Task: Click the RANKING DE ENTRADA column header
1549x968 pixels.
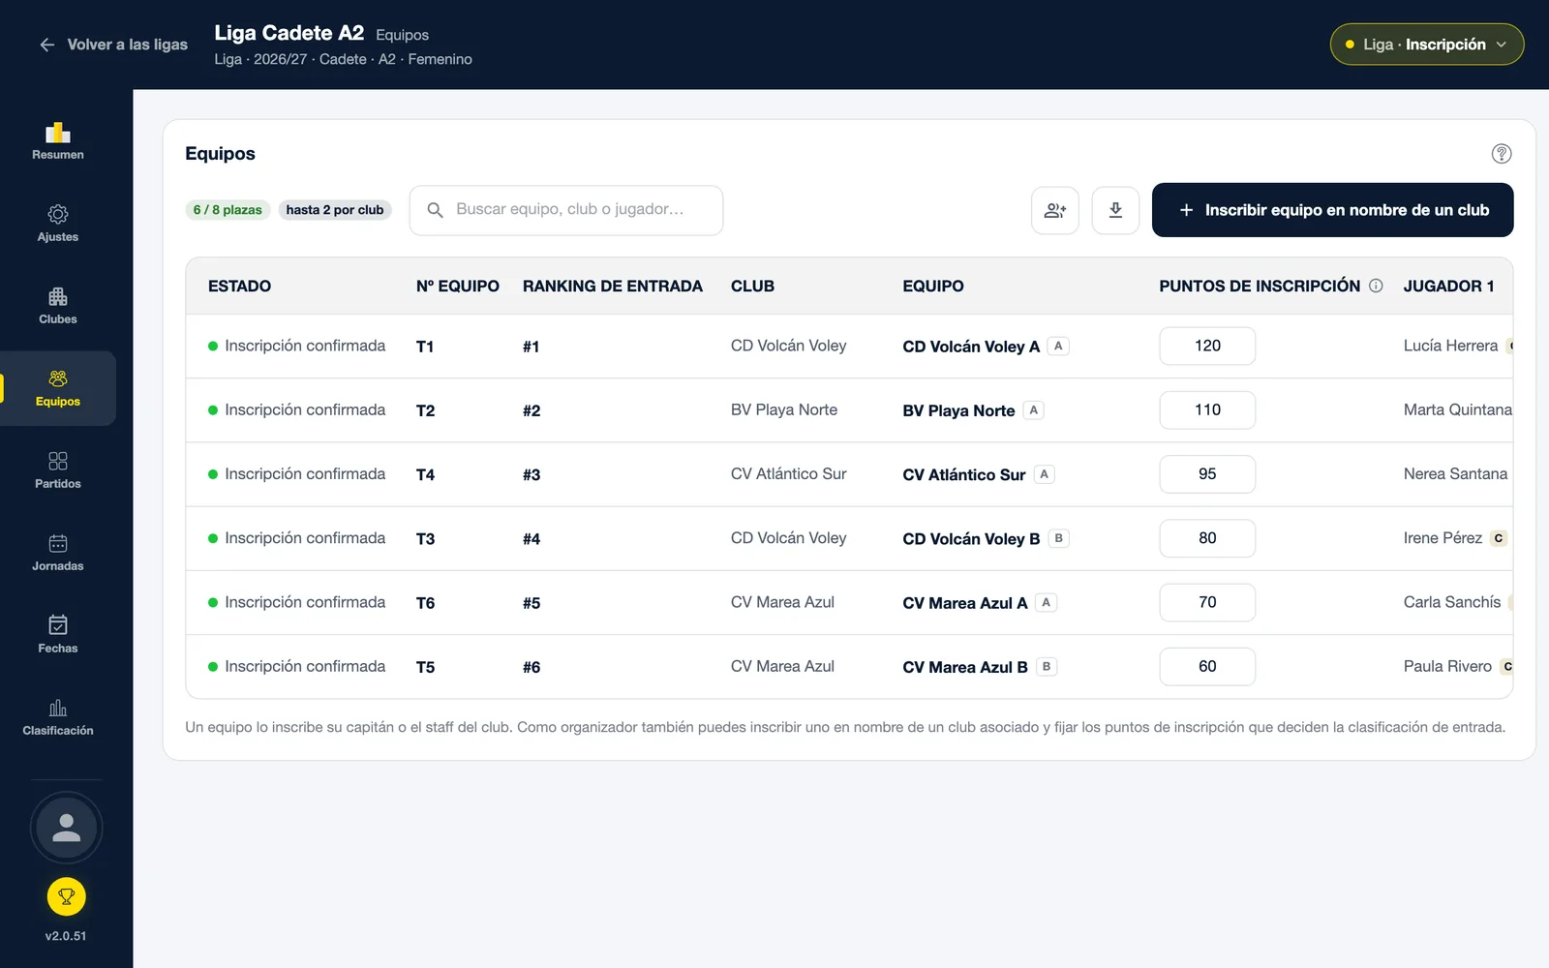Action: (613, 286)
